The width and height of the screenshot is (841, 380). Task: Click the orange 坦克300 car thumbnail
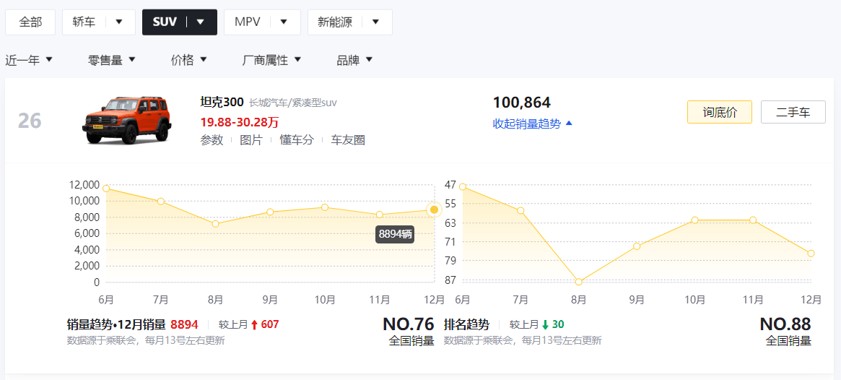[x=127, y=120]
